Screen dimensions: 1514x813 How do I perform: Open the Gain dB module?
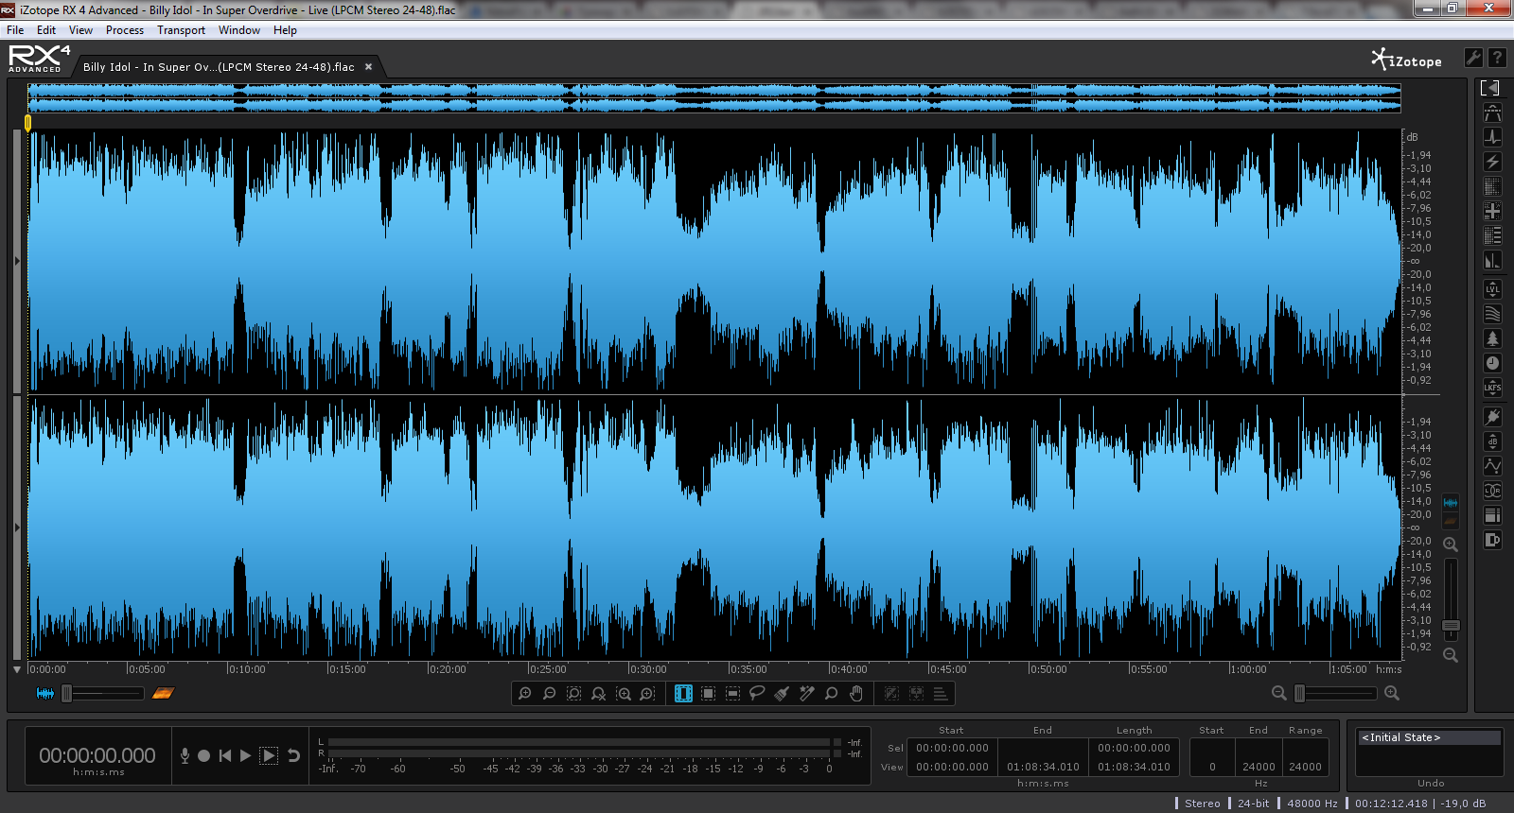click(x=1492, y=441)
